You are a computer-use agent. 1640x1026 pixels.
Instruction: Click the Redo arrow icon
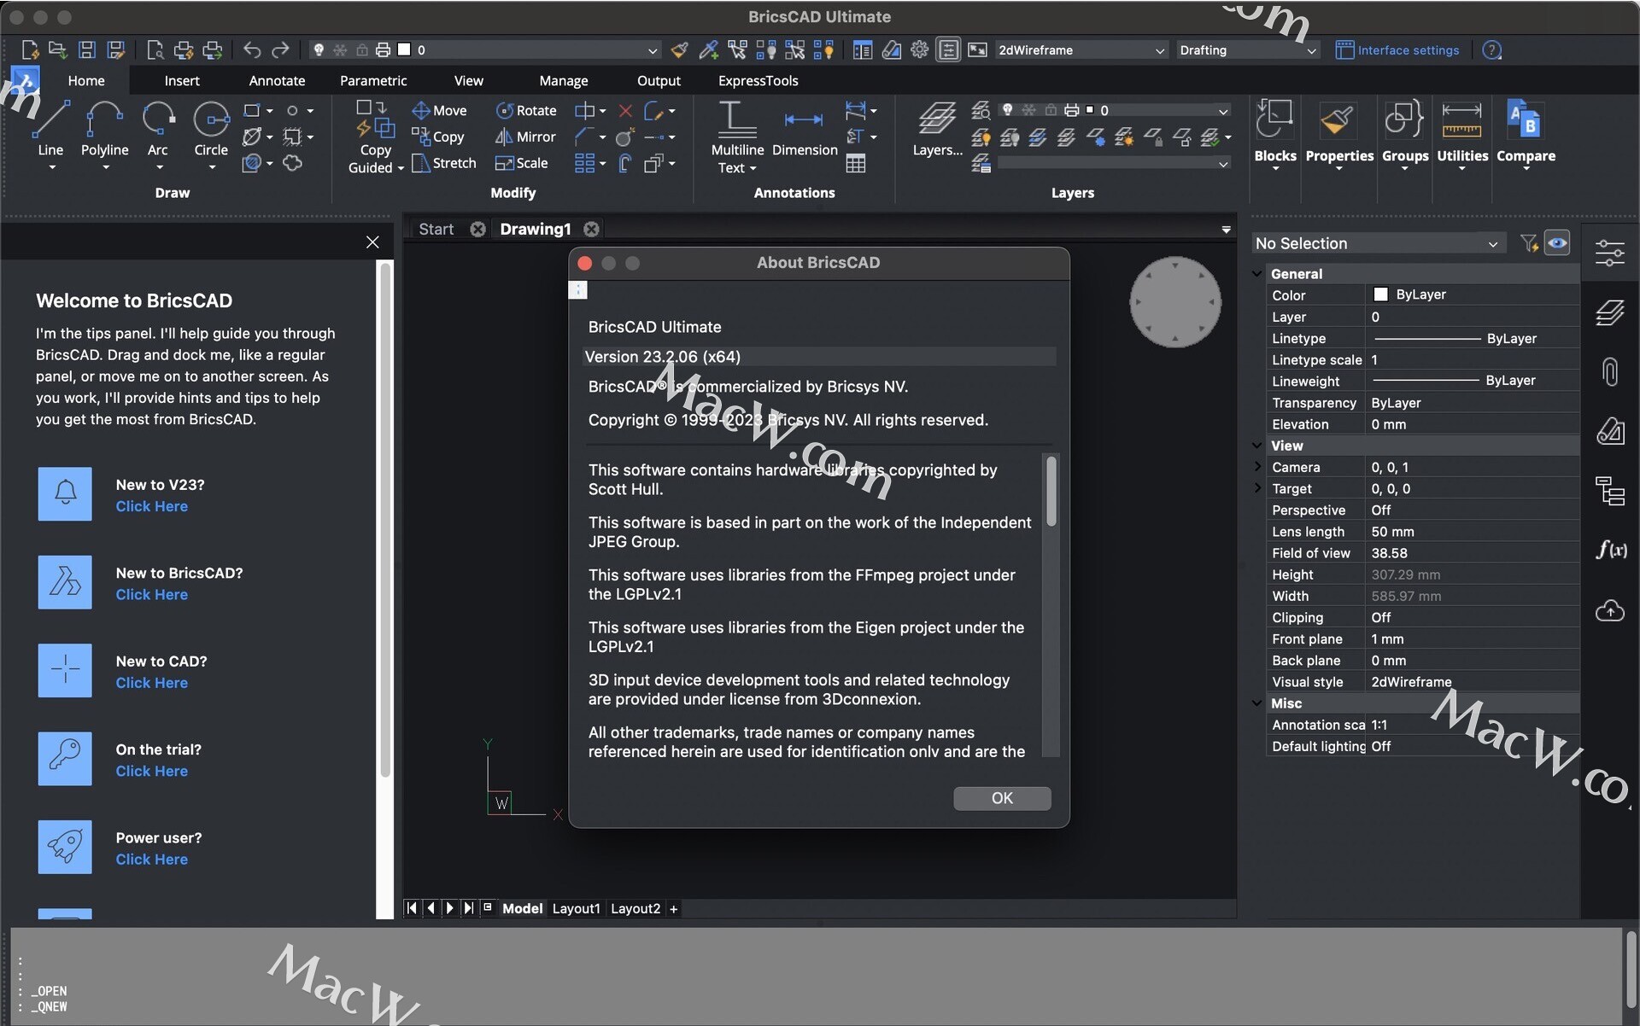280,50
